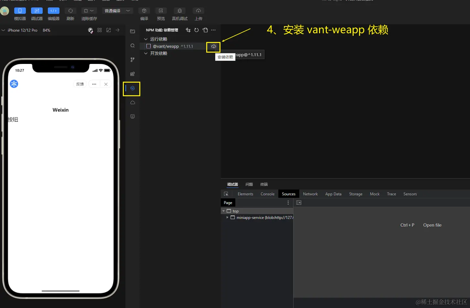
Task: Select the Page tab in Sources navigator
Action: 228,203
